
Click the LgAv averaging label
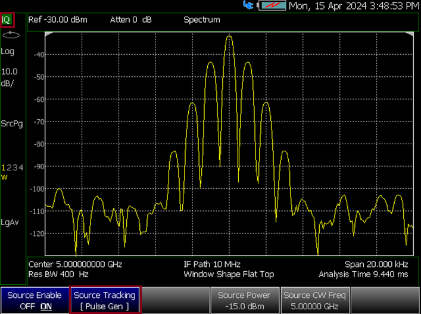(x=10, y=223)
